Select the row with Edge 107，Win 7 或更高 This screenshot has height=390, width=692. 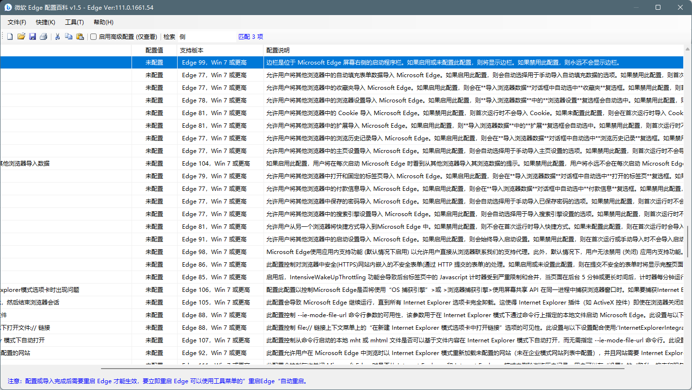[x=342, y=340]
